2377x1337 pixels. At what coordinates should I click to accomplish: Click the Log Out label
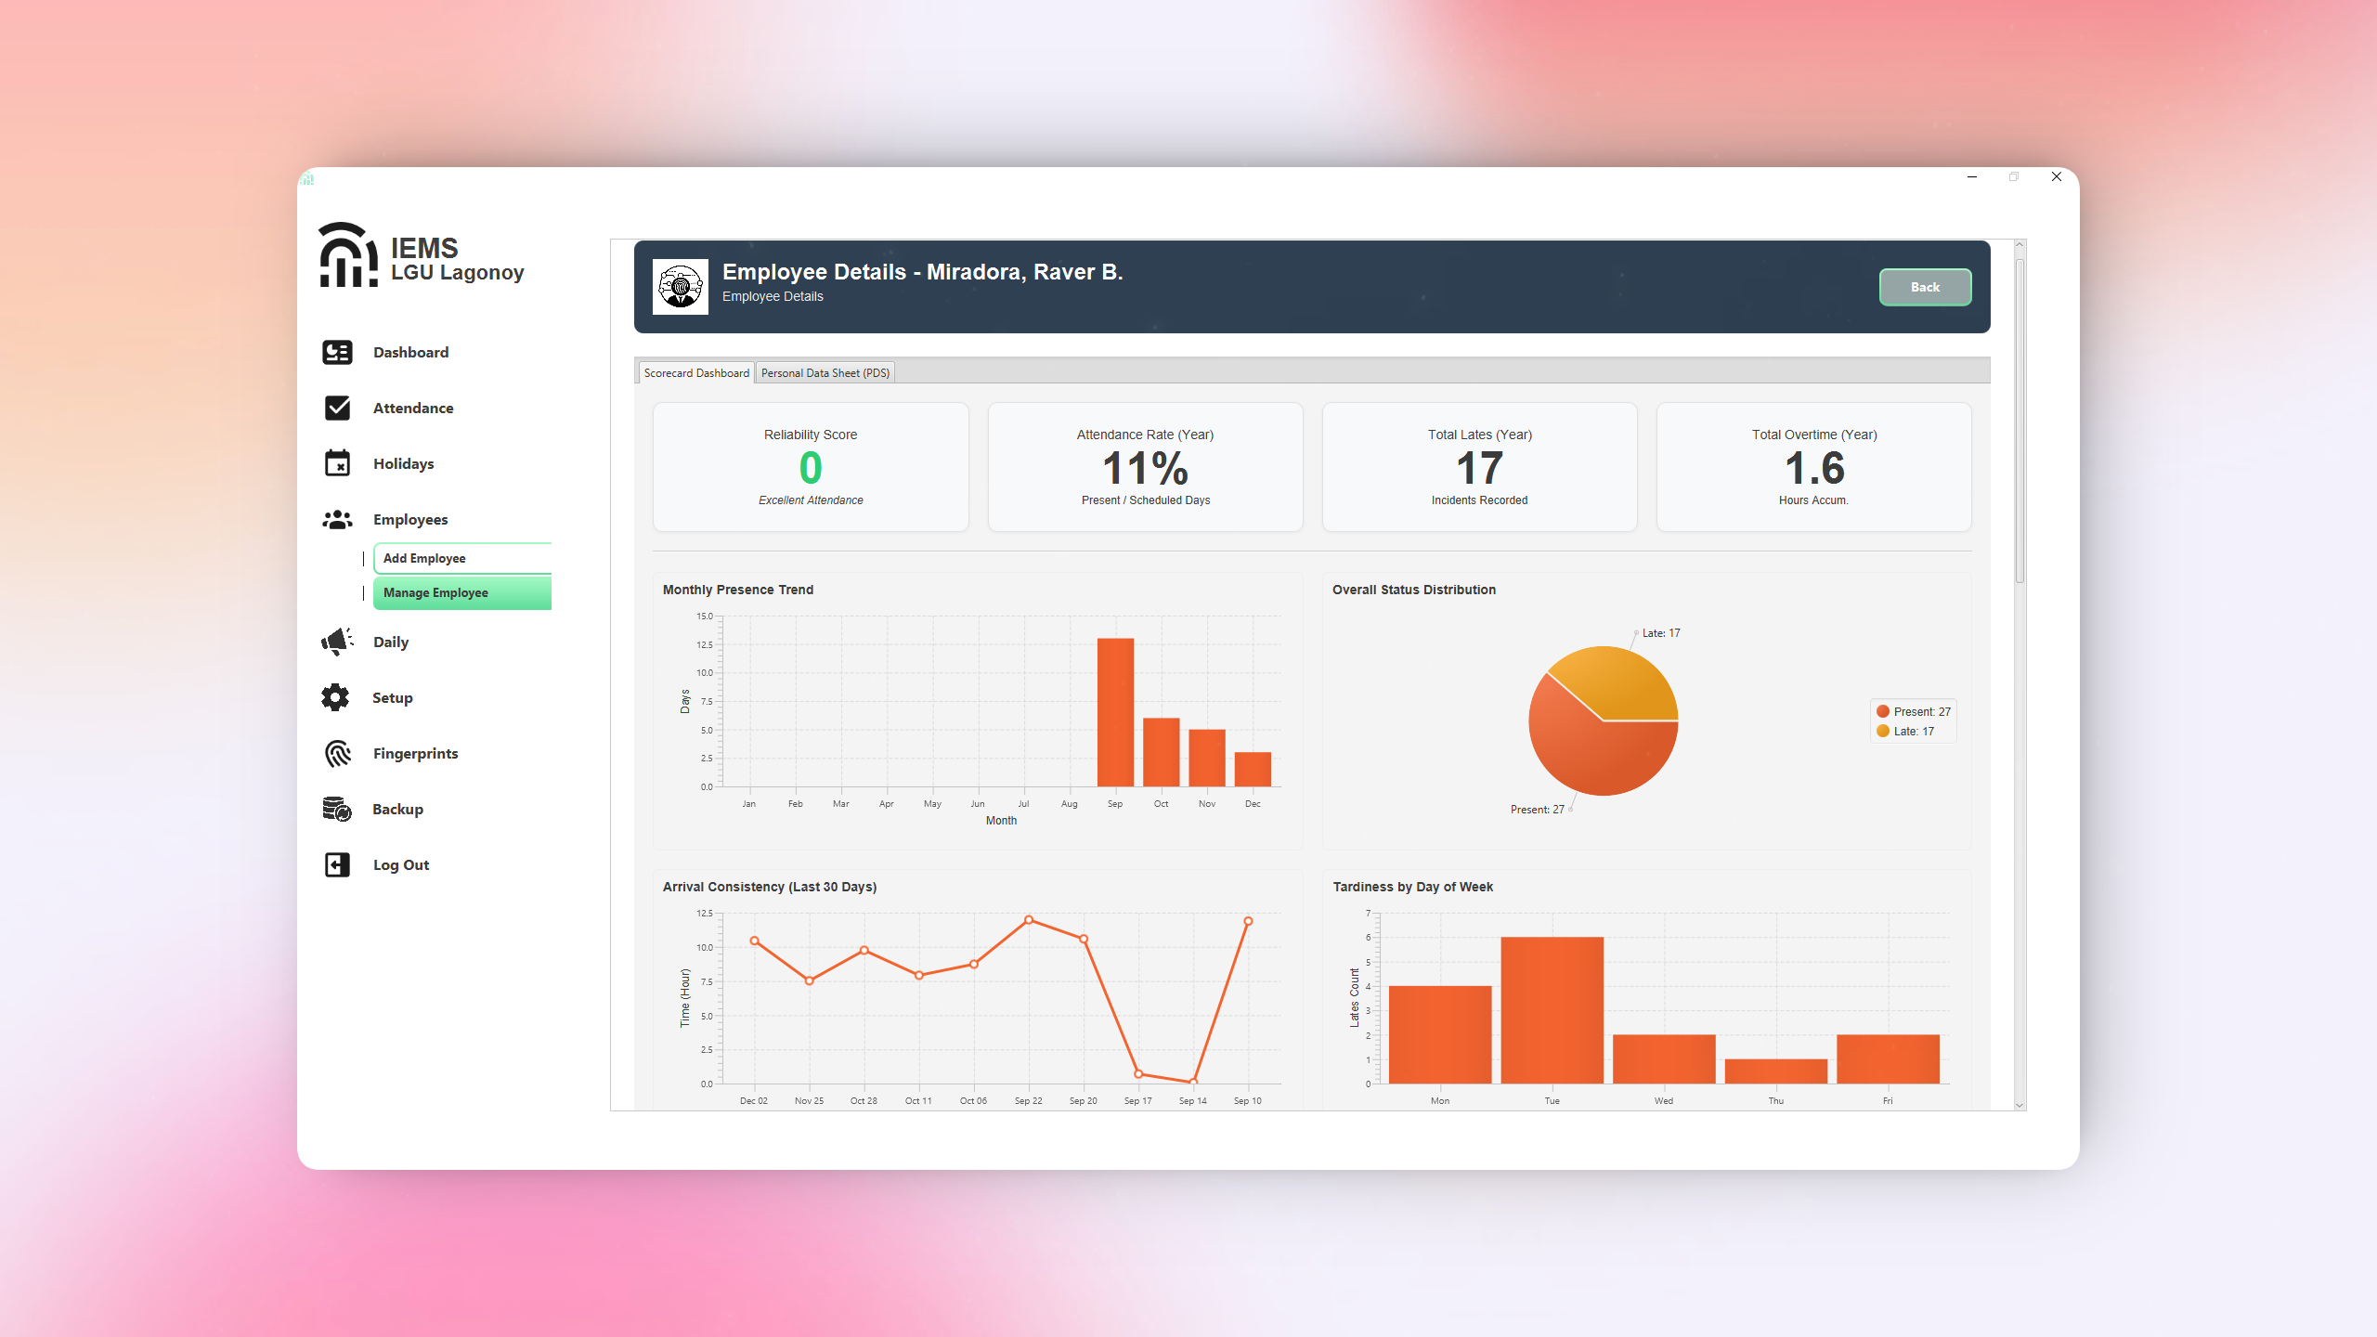[x=401, y=864]
